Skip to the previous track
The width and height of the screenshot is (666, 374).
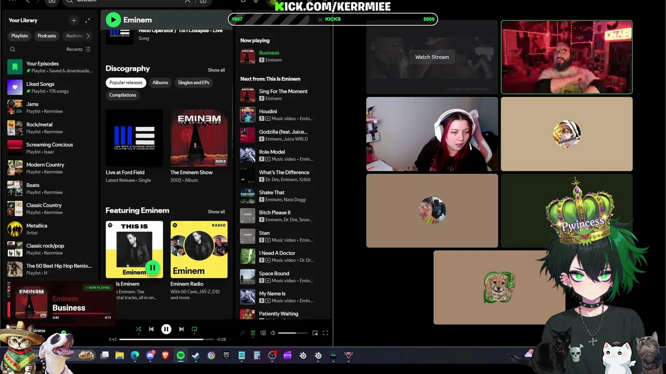click(151, 329)
